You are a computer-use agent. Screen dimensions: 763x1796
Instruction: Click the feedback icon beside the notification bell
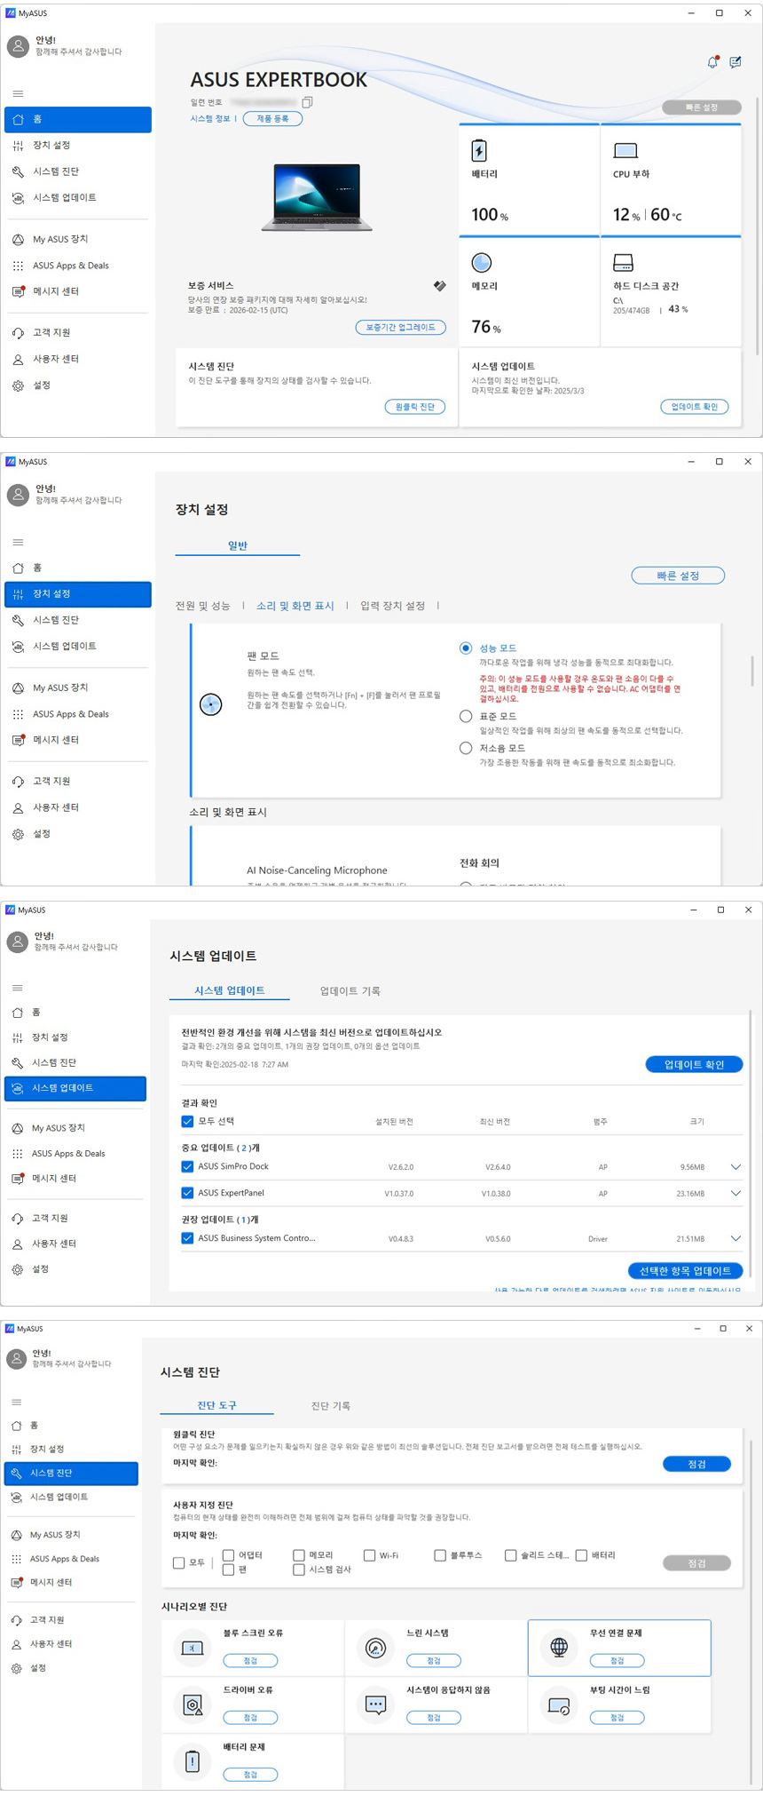[x=735, y=62]
